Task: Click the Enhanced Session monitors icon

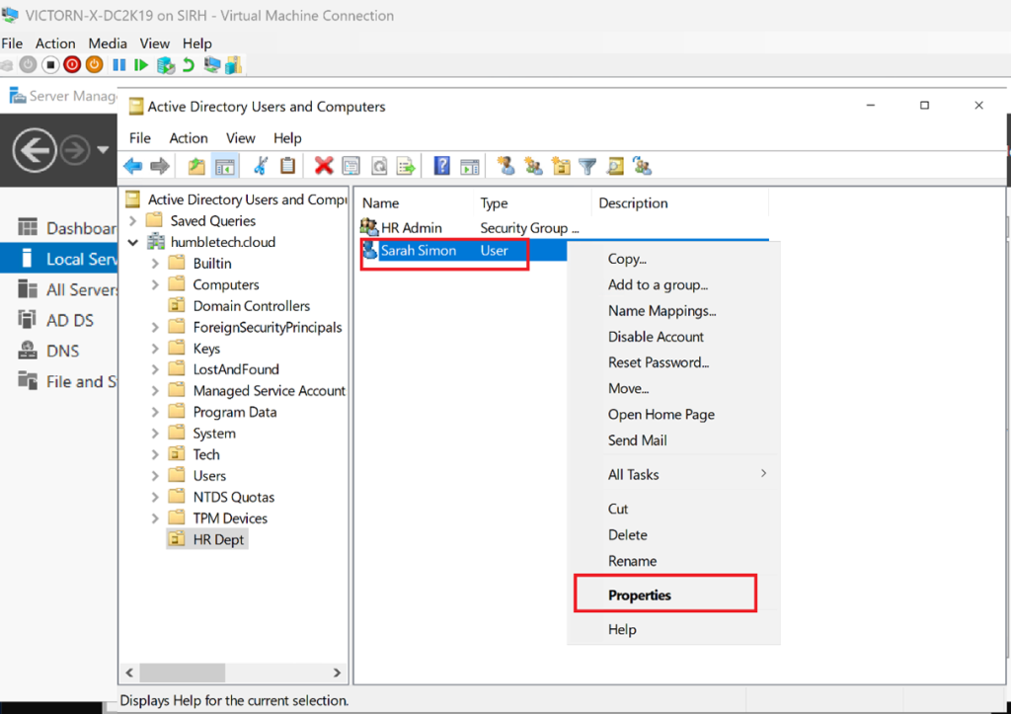Action: click(x=211, y=64)
